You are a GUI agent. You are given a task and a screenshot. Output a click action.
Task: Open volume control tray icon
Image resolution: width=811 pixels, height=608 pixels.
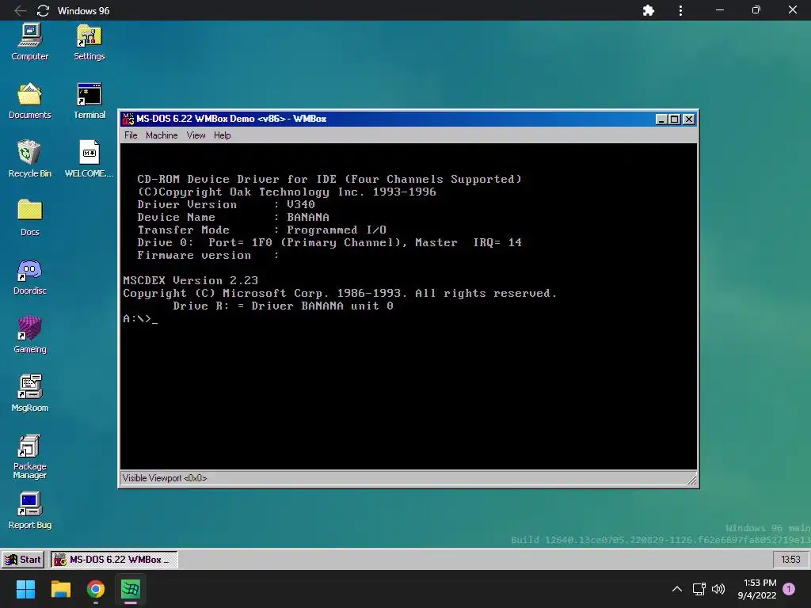click(718, 589)
